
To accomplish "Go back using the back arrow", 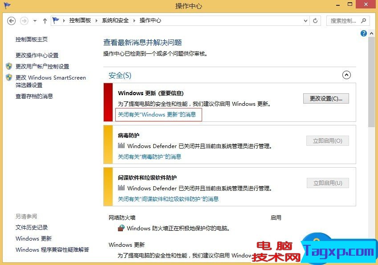I will point(11,21).
